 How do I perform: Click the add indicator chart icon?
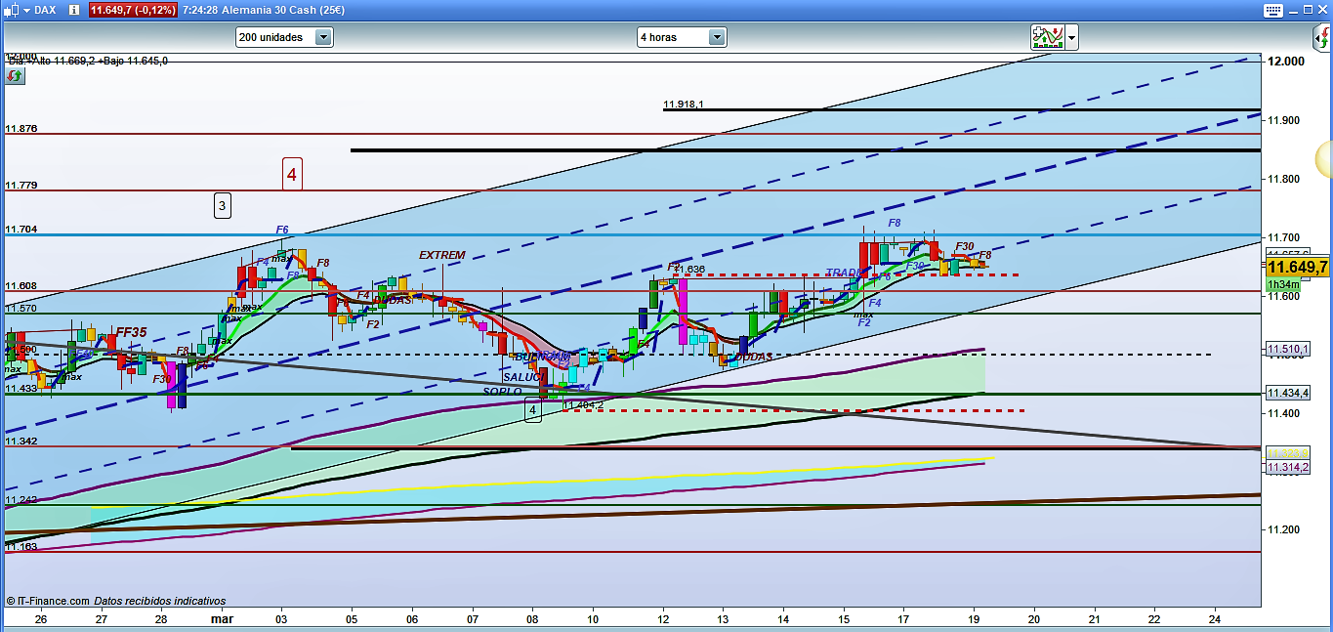click(x=1047, y=37)
